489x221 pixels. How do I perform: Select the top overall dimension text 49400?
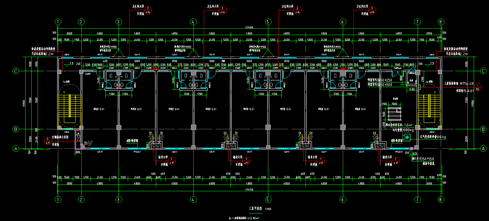249,27
